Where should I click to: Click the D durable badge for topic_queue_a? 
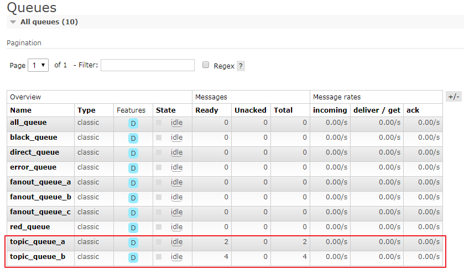(133, 242)
